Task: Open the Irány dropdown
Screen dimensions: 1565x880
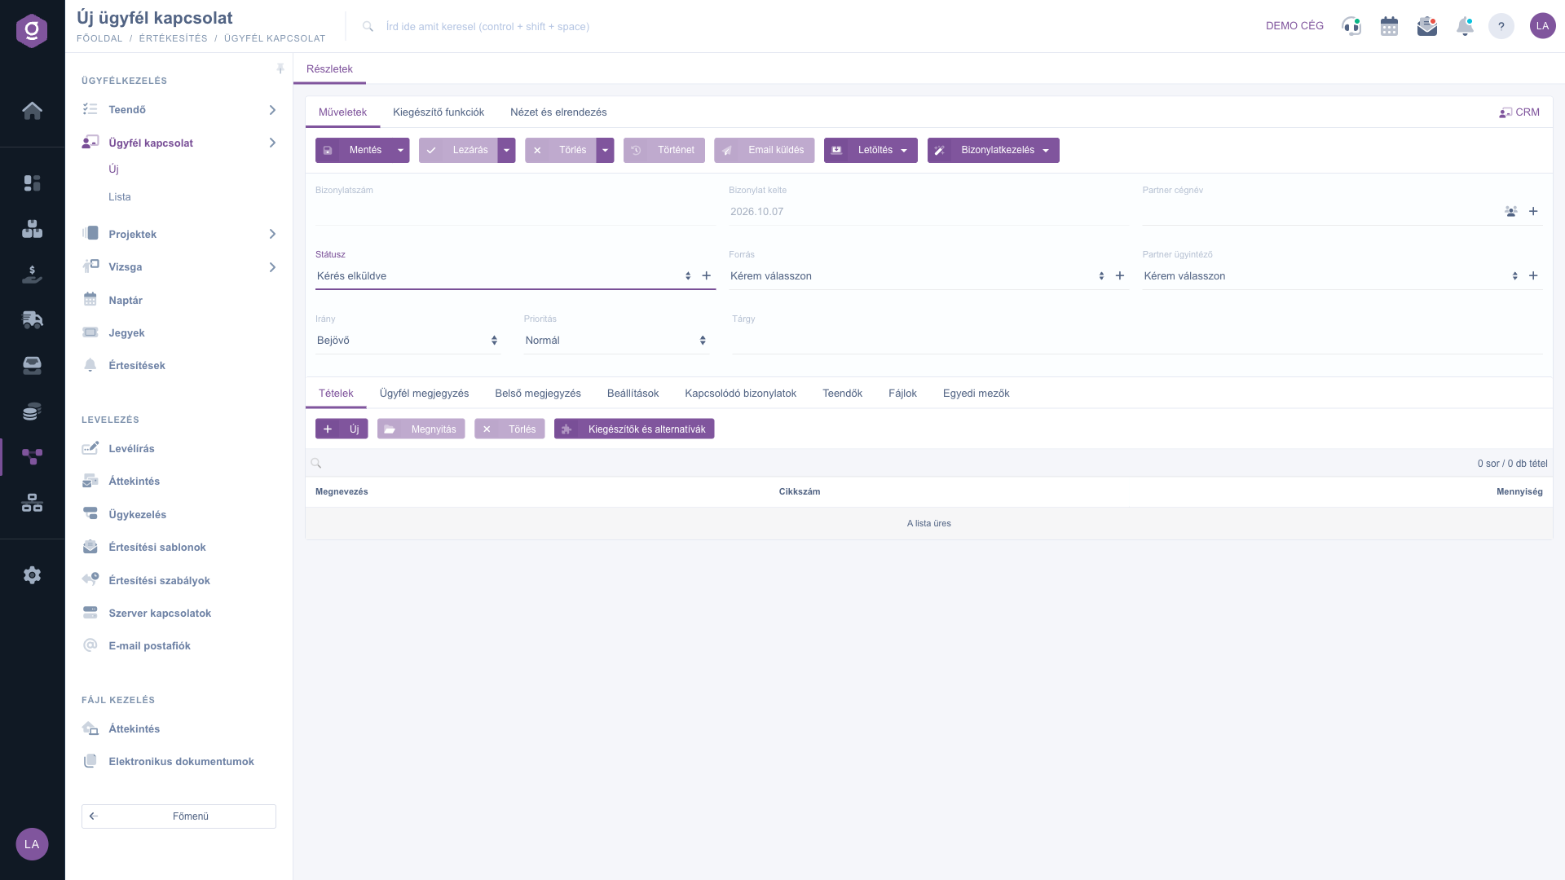Action: pos(408,341)
